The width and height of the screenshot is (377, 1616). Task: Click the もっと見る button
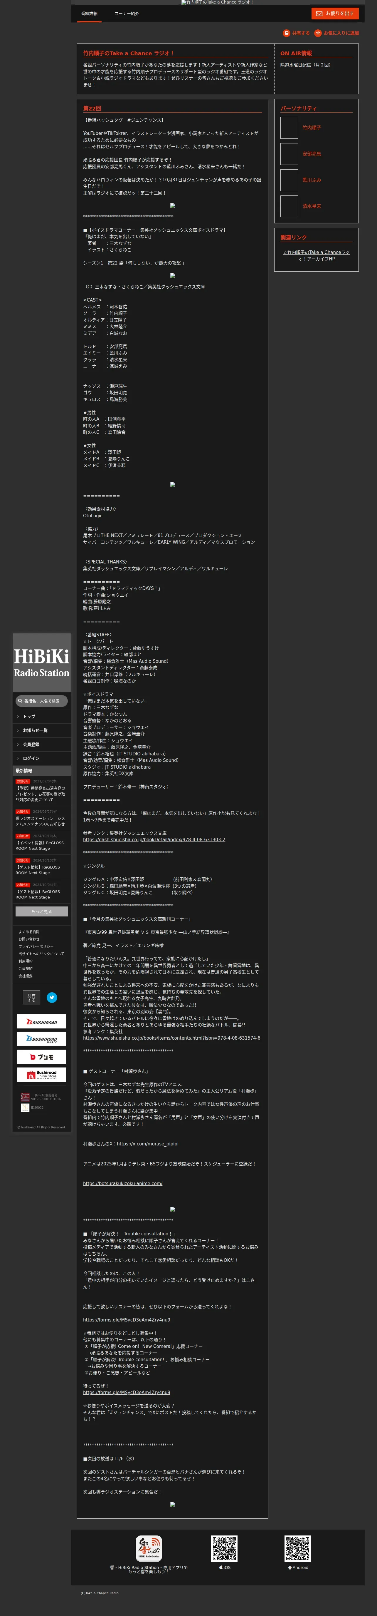pyautogui.click(x=41, y=911)
